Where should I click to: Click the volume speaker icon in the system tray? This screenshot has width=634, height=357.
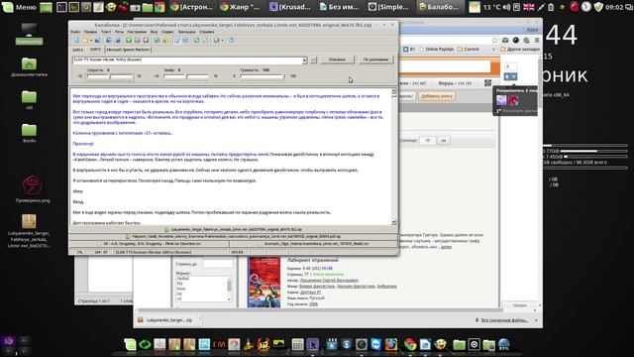point(506,7)
